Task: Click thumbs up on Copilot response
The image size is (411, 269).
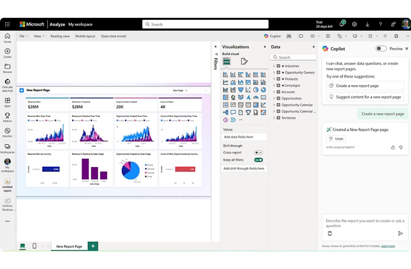Action: tap(393, 147)
